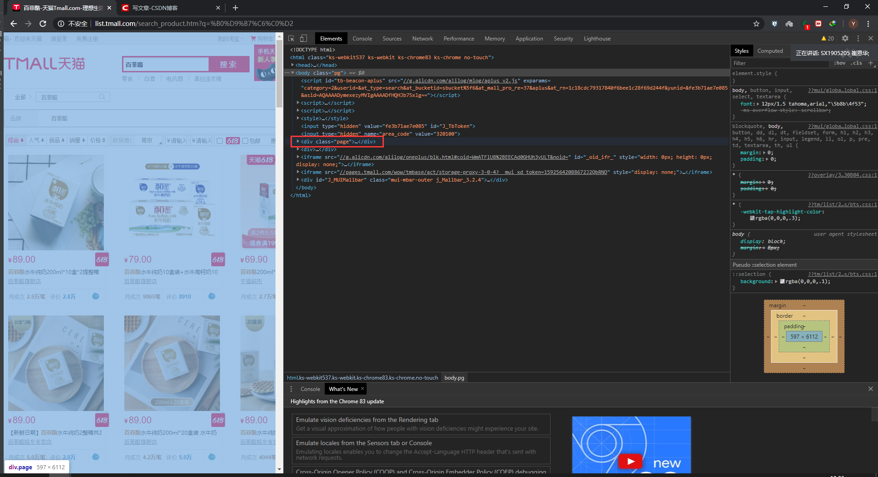
Task: Play the Chrome 83 update video
Action: [x=630, y=461]
